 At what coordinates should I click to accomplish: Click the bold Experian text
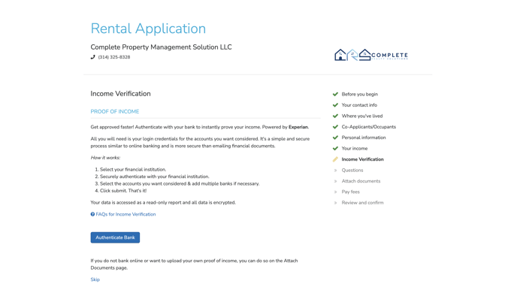click(298, 127)
